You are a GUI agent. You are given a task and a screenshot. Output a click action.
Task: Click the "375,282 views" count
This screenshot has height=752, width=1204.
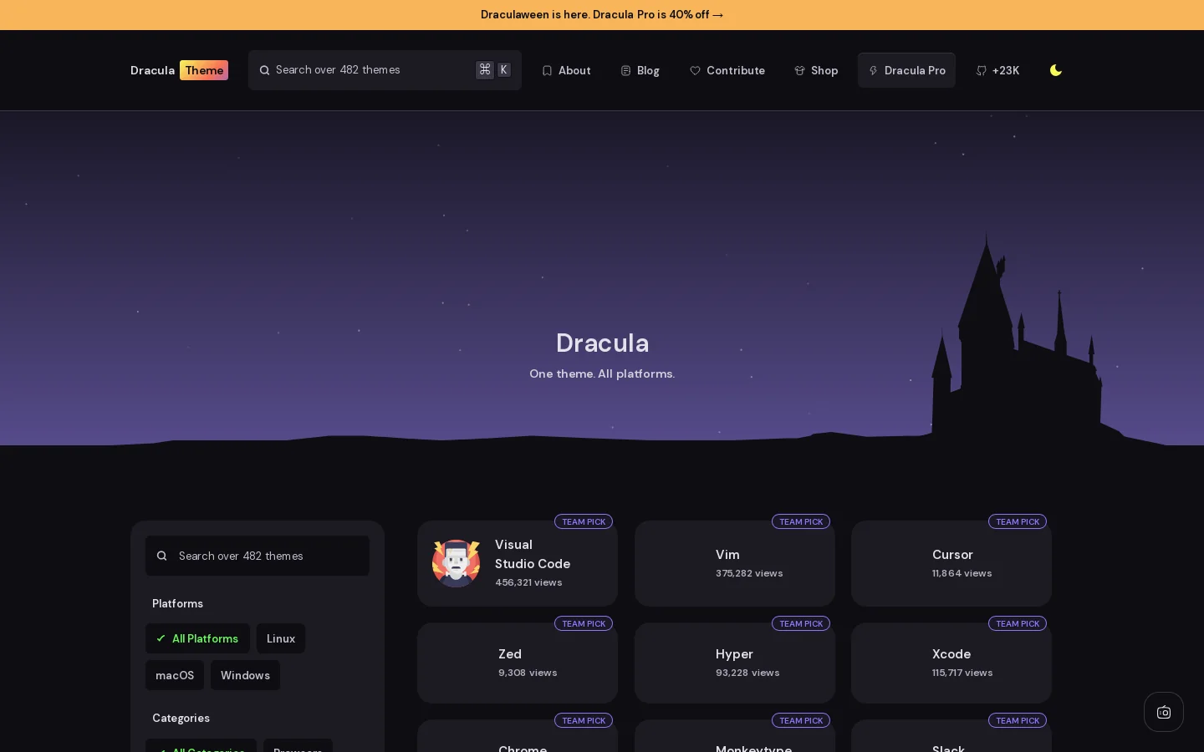point(749,573)
